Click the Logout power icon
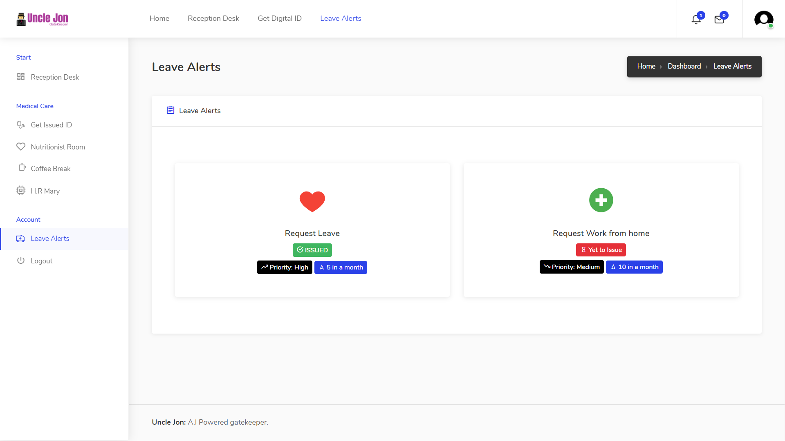This screenshot has height=441, width=785. tap(21, 261)
